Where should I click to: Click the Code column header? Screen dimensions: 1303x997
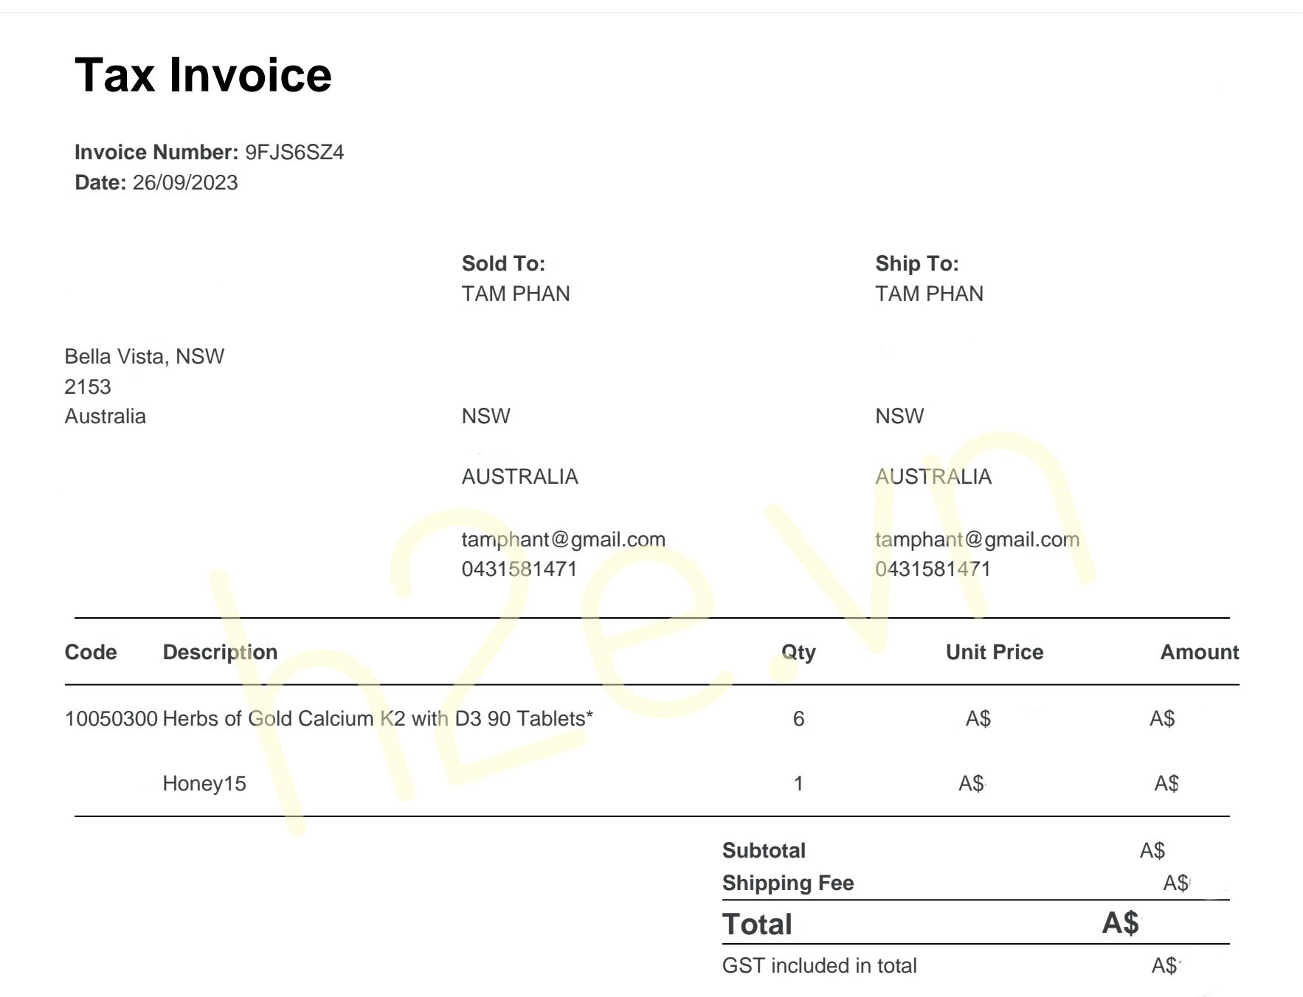pos(91,653)
